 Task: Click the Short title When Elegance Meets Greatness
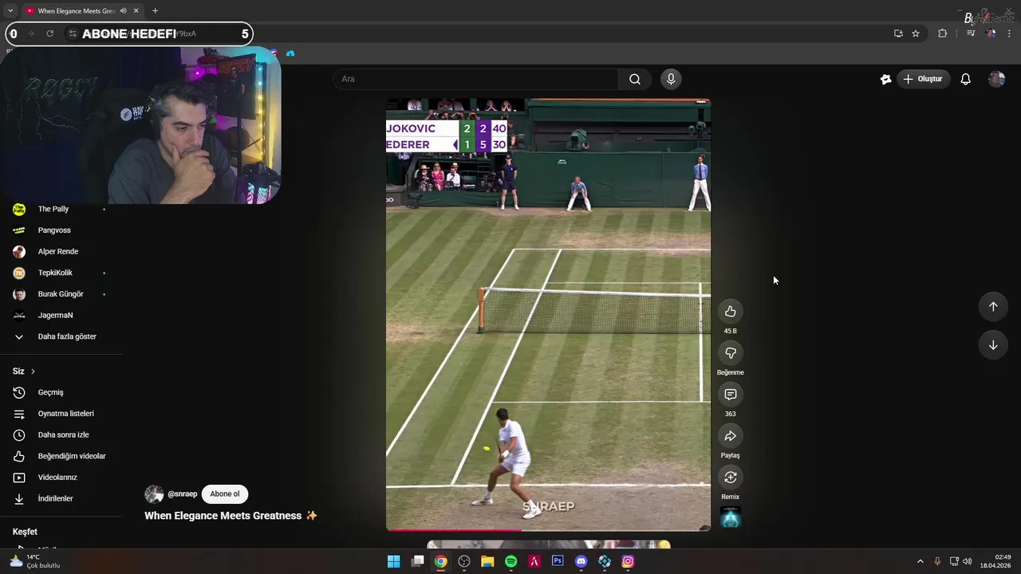[231, 516]
